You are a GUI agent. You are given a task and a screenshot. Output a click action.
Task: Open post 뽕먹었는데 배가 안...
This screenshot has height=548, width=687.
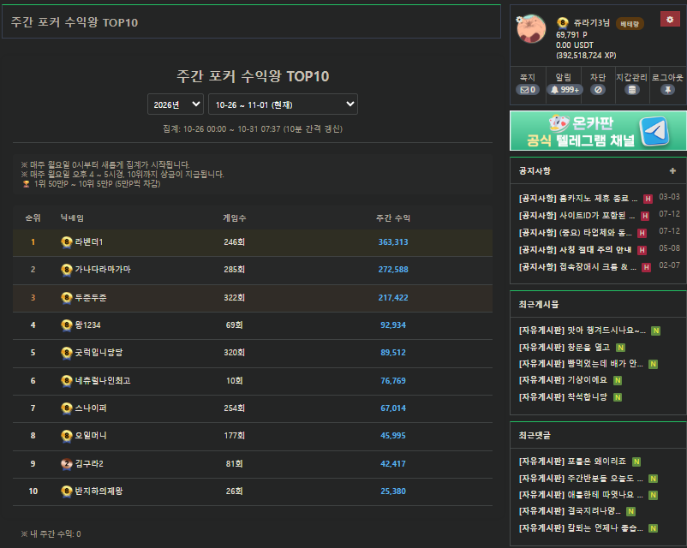(x=581, y=364)
